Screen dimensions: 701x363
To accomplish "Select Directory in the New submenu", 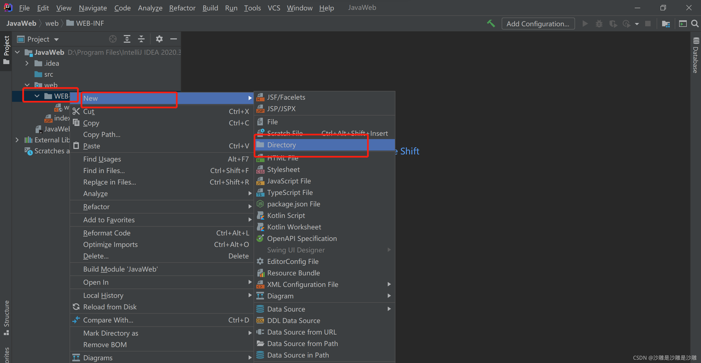I will point(281,145).
